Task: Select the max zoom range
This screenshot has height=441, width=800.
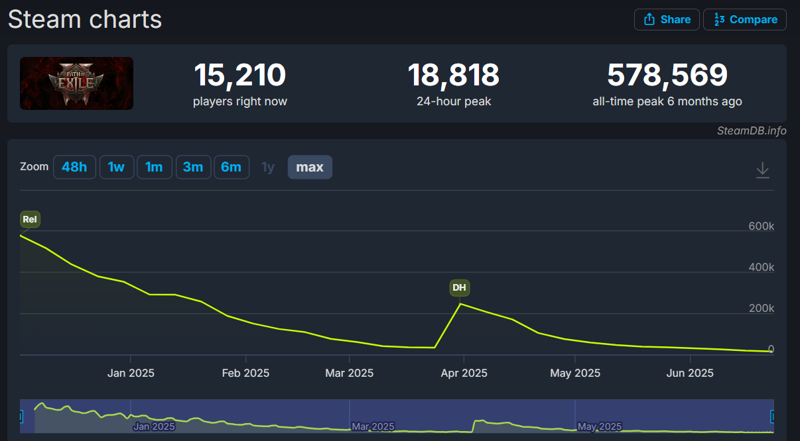Action: pyautogui.click(x=310, y=167)
